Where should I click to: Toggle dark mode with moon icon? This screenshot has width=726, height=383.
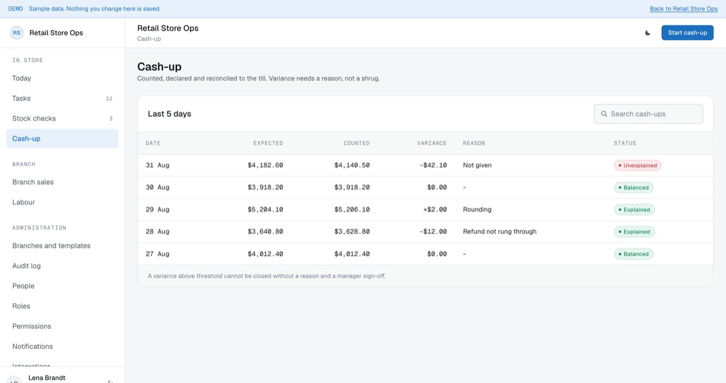pos(648,33)
